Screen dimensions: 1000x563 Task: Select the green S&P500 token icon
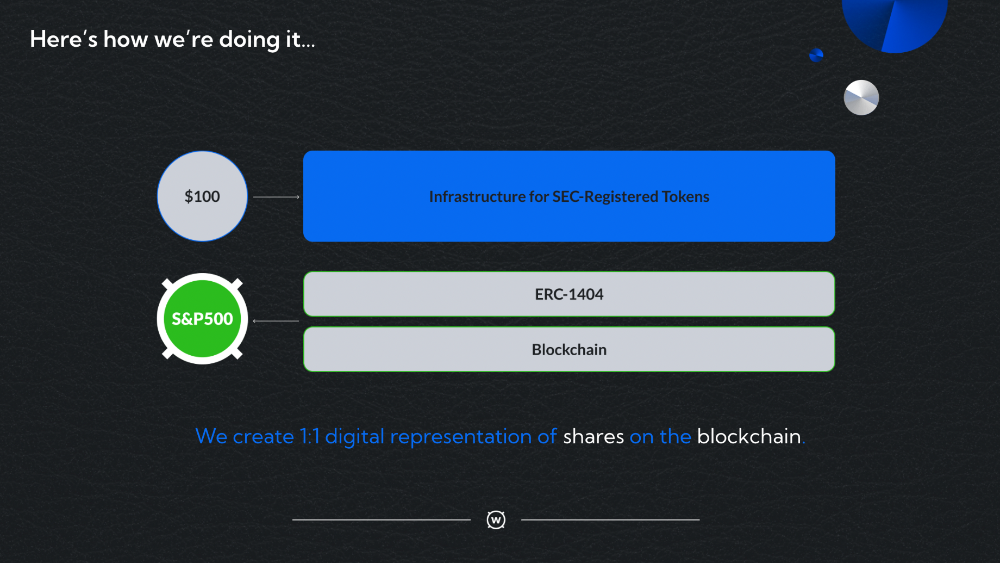coord(202,319)
